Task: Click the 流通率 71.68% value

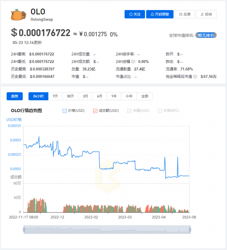Action: click(186, 69)
